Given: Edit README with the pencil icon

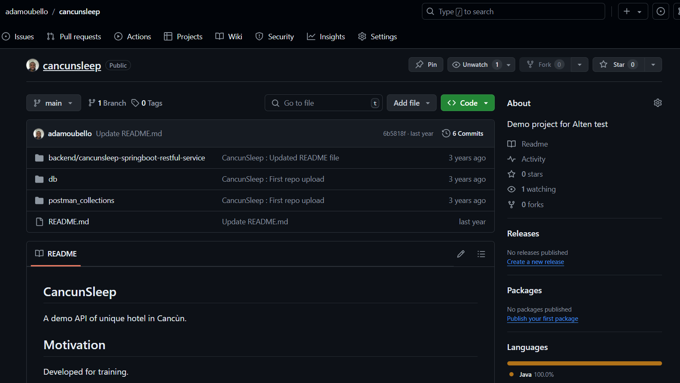Looking at the screenshot, I should click(461, 254).
